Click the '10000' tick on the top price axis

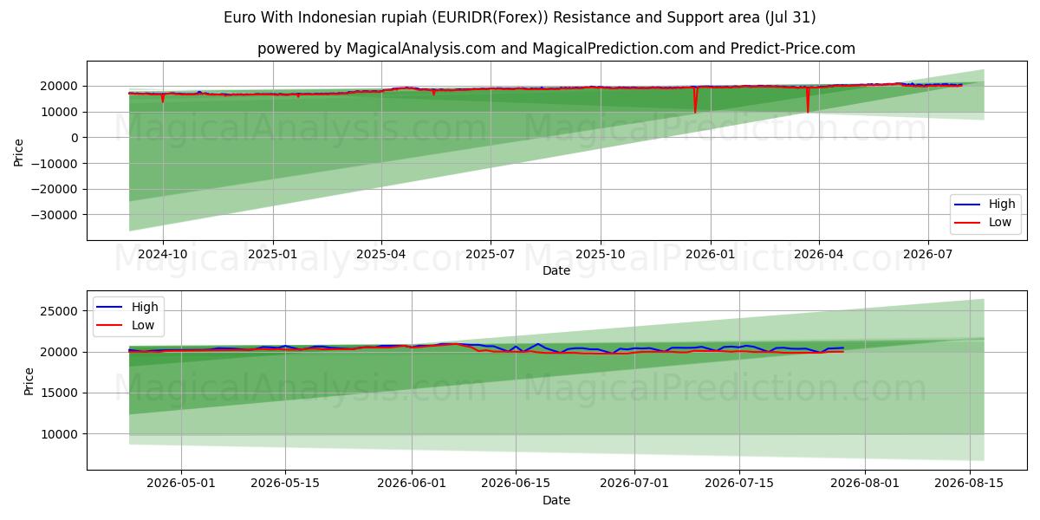62,112
